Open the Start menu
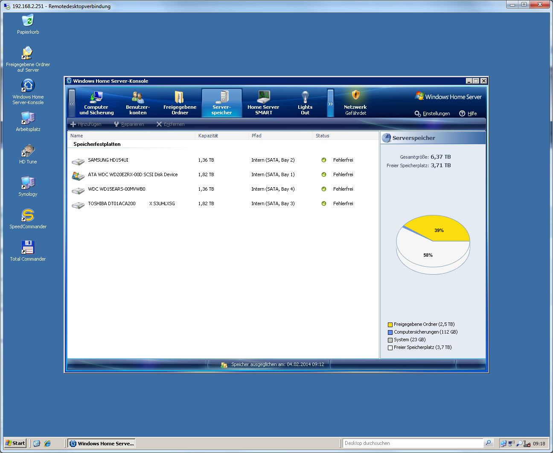 [x=15, y=443]
